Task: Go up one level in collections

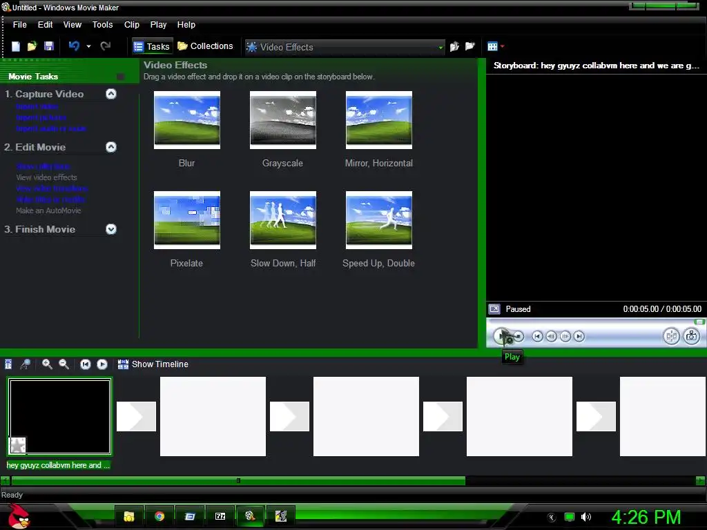Action: pyautogui.click(x=454, y=46)
